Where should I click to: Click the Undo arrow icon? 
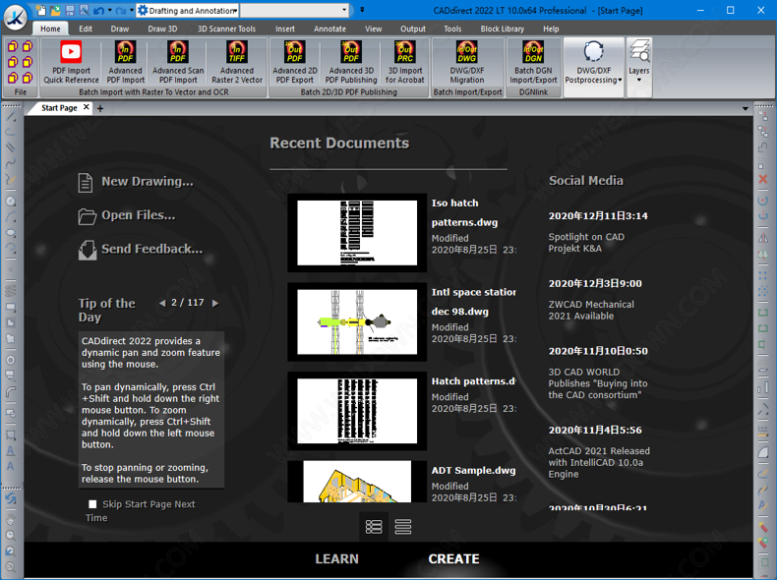[x=98, y=11]
